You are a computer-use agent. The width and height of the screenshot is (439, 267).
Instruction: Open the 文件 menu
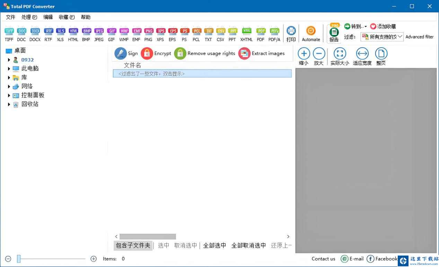[11, 17]
